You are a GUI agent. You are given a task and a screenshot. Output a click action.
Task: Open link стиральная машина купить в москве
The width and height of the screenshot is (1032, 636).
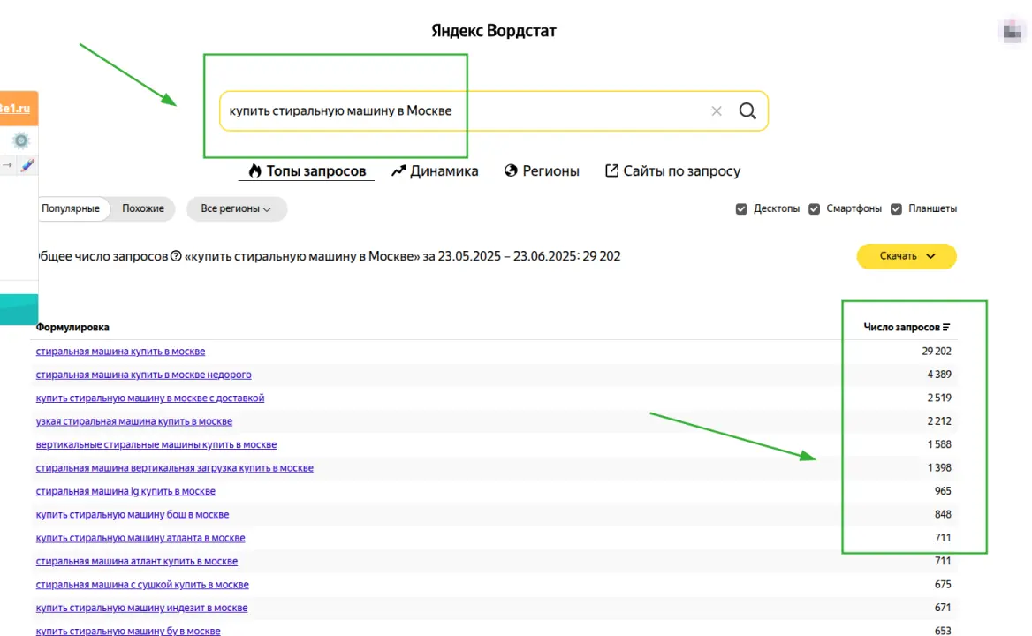pyautogui.click(x=120, y=352)
